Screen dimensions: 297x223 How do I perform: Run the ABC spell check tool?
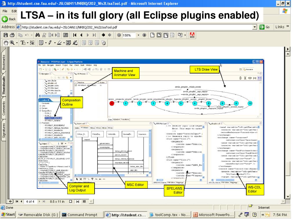(x=68, y=43)
